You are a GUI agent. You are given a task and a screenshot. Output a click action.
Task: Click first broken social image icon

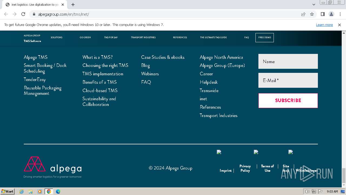219,152
